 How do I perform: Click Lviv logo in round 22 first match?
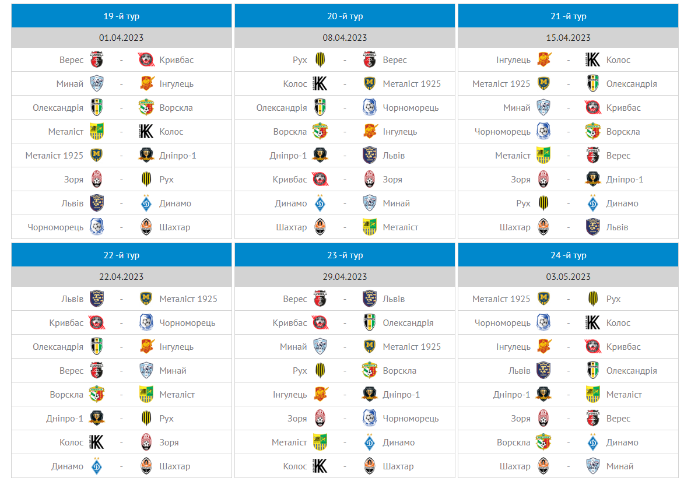click(97, 299)
